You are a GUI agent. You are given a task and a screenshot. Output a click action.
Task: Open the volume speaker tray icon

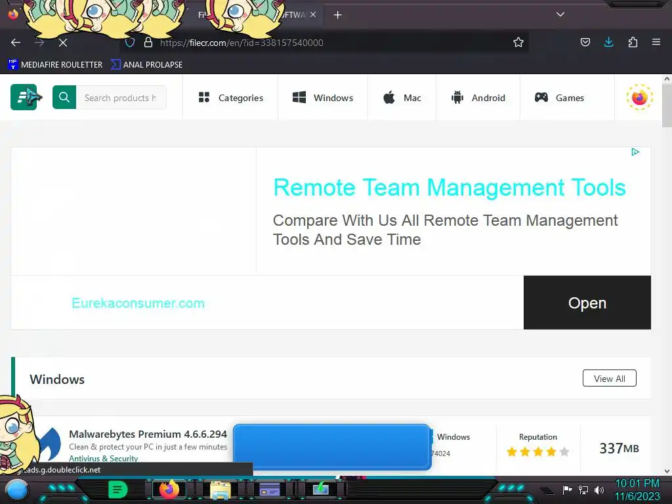(x=598, y=490)
